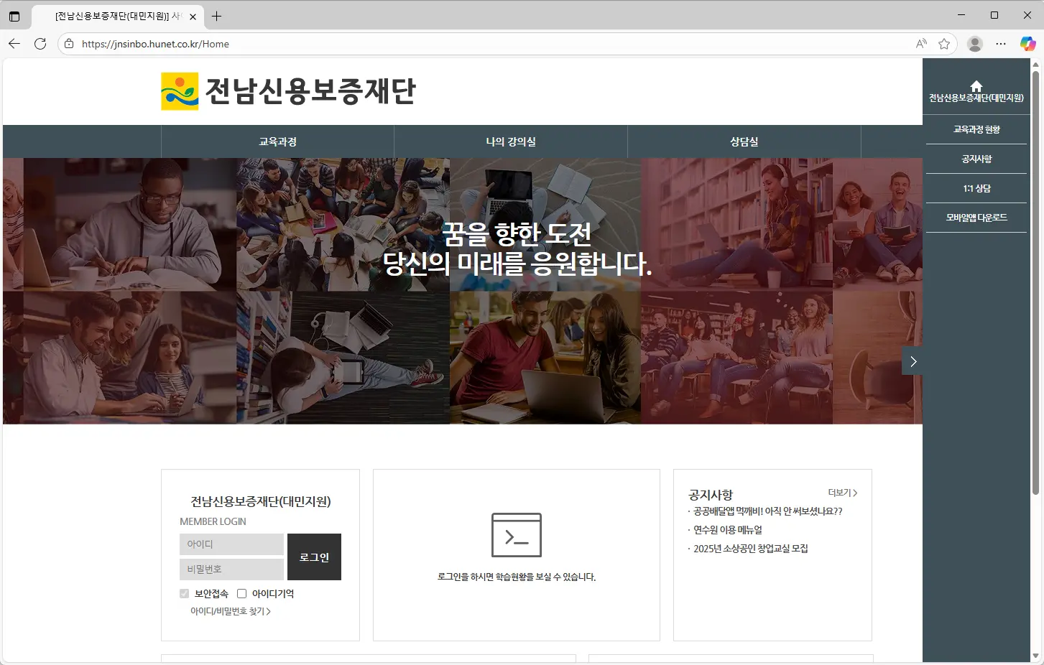Click the browser back arrow
Screen dimensions: 1044x665
[14, 44]
